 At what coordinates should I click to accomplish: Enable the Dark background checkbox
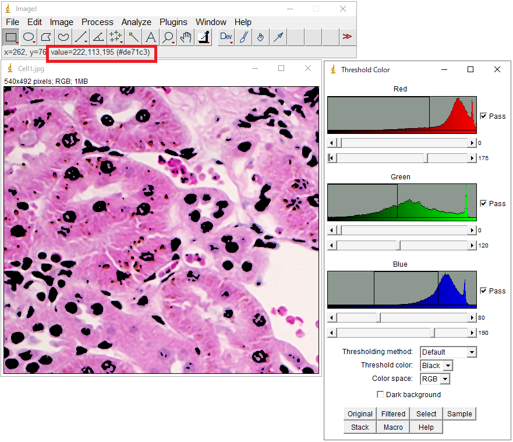381,395
